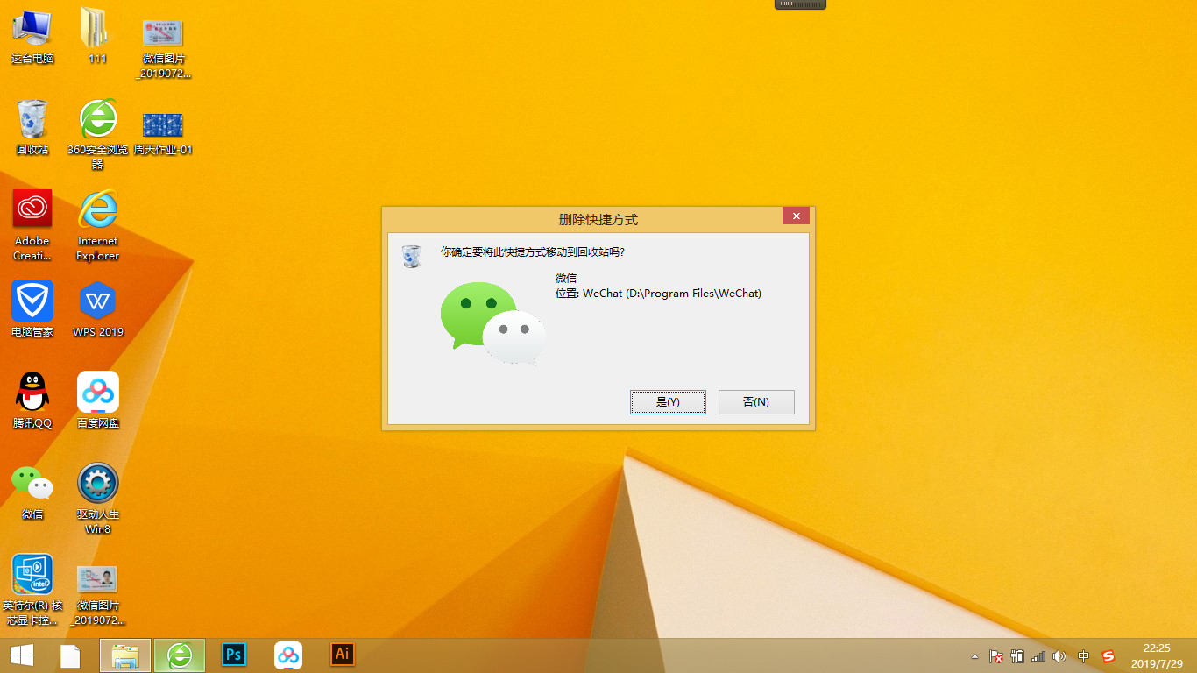Select the 这台电脑 desktop icon
The height and width of the screenshot is (673, 1197).
pos(32,36)
